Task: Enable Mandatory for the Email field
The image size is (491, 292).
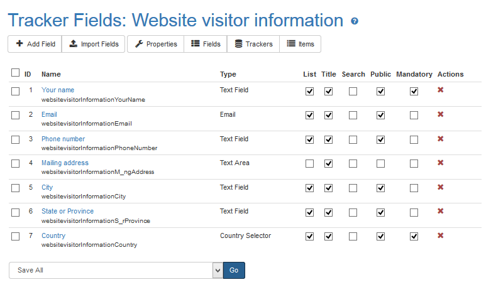Action: pyautogui.click(x=414, y=116)
